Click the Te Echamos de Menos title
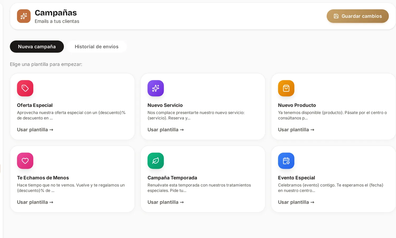Image resolution: width=396 pixels, height=238 pixels. (x=43, y=178)
